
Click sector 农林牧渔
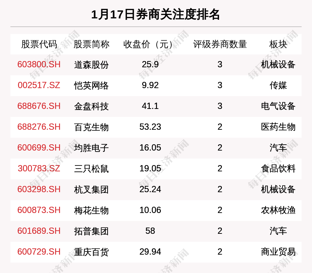click(x=278, y=210)
